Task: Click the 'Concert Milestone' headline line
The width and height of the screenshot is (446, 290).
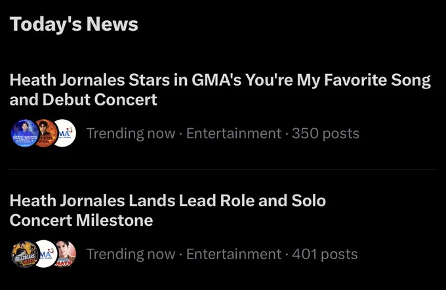Action: click(x=81, y=220)
